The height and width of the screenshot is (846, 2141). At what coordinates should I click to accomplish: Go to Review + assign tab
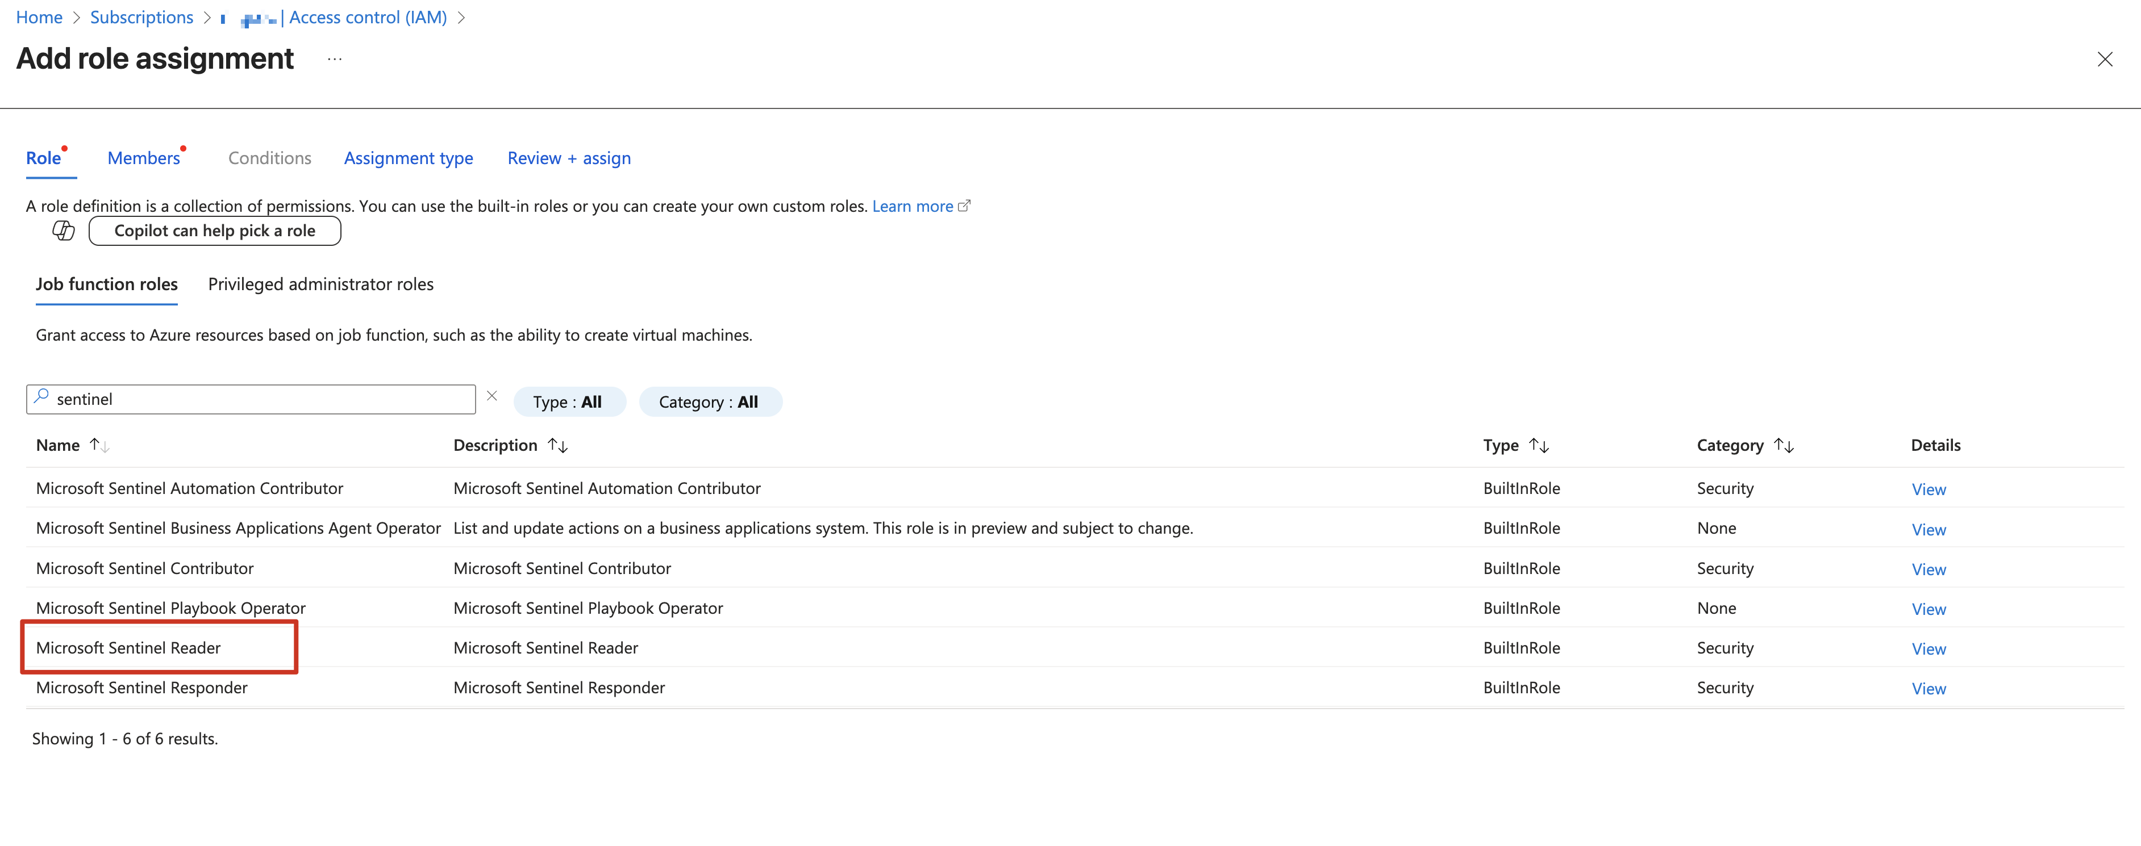[x=569, y=158]
